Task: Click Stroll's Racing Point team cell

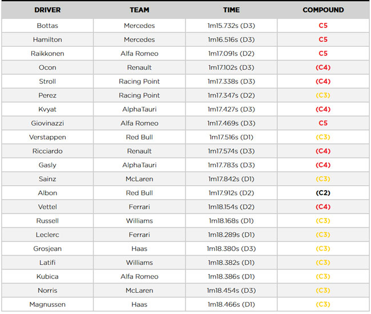Action: 139,82
